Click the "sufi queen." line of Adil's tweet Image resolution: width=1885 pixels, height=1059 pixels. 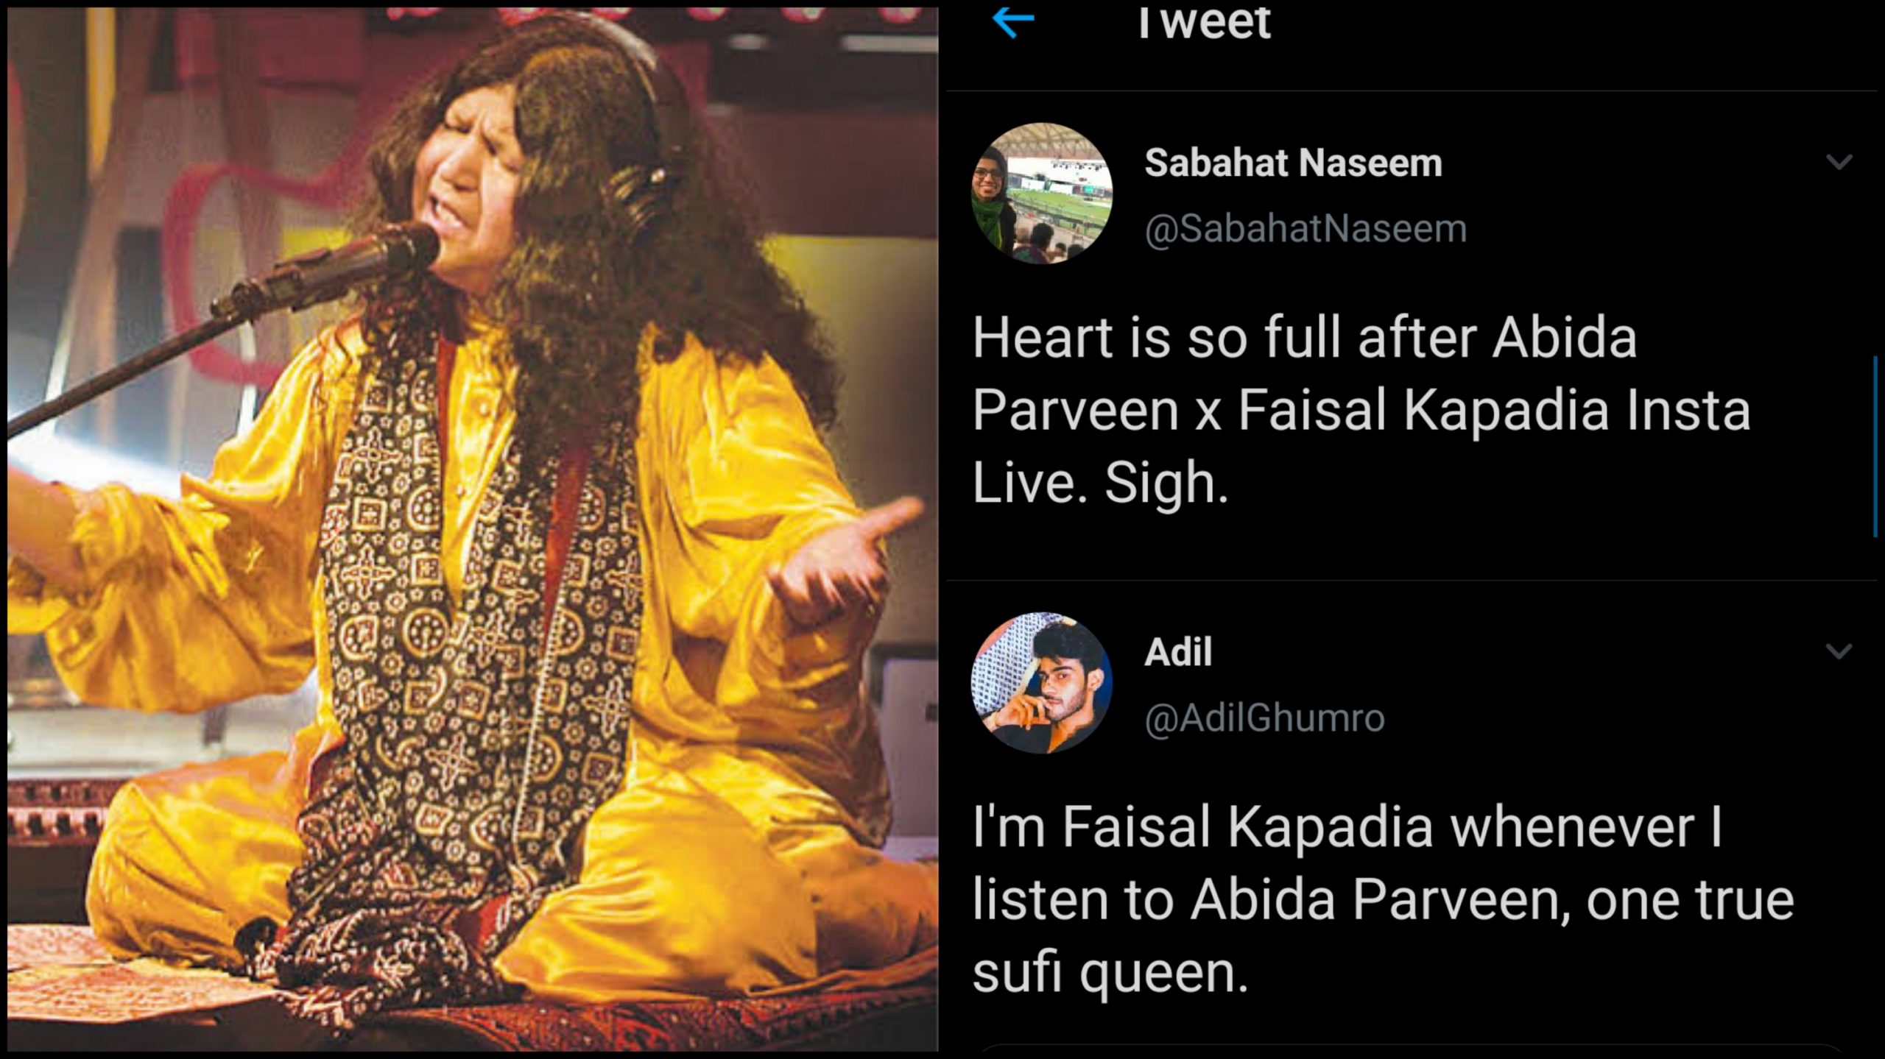[1110, 972]
